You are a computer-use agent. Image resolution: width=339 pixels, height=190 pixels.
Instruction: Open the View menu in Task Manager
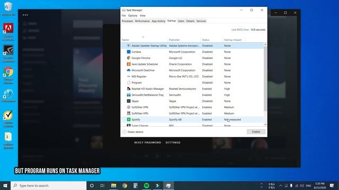(142, 16)
